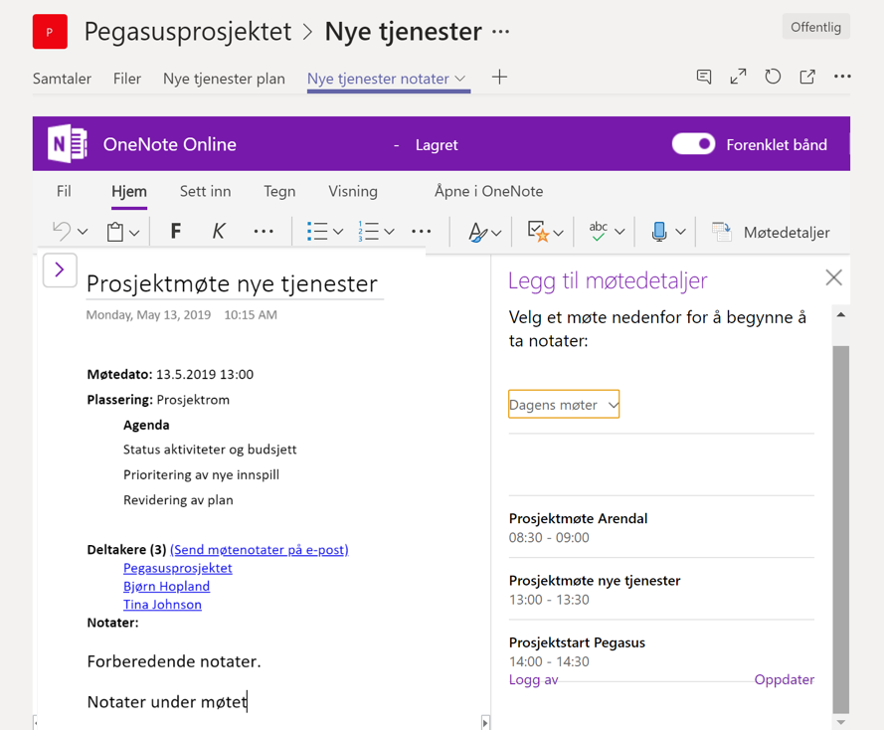Close the Legg til møtedetaljer pane
This screenshot has height=730, width=884.
pos(834,277)
